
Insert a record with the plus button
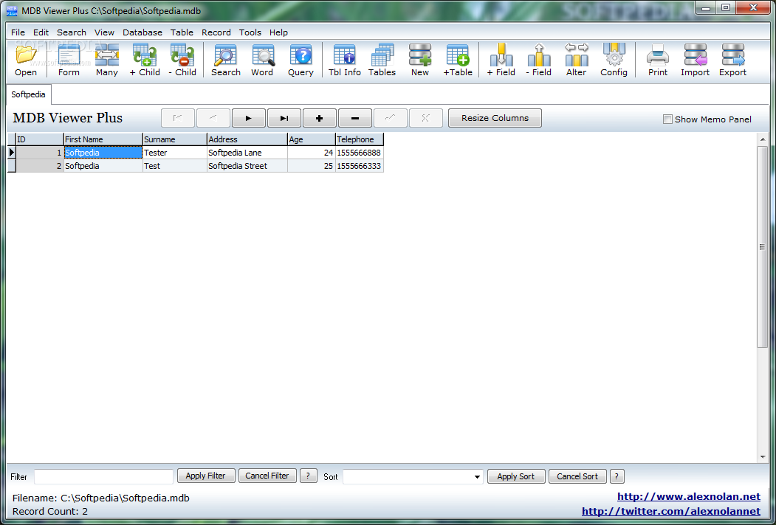[x=319, y=118]
